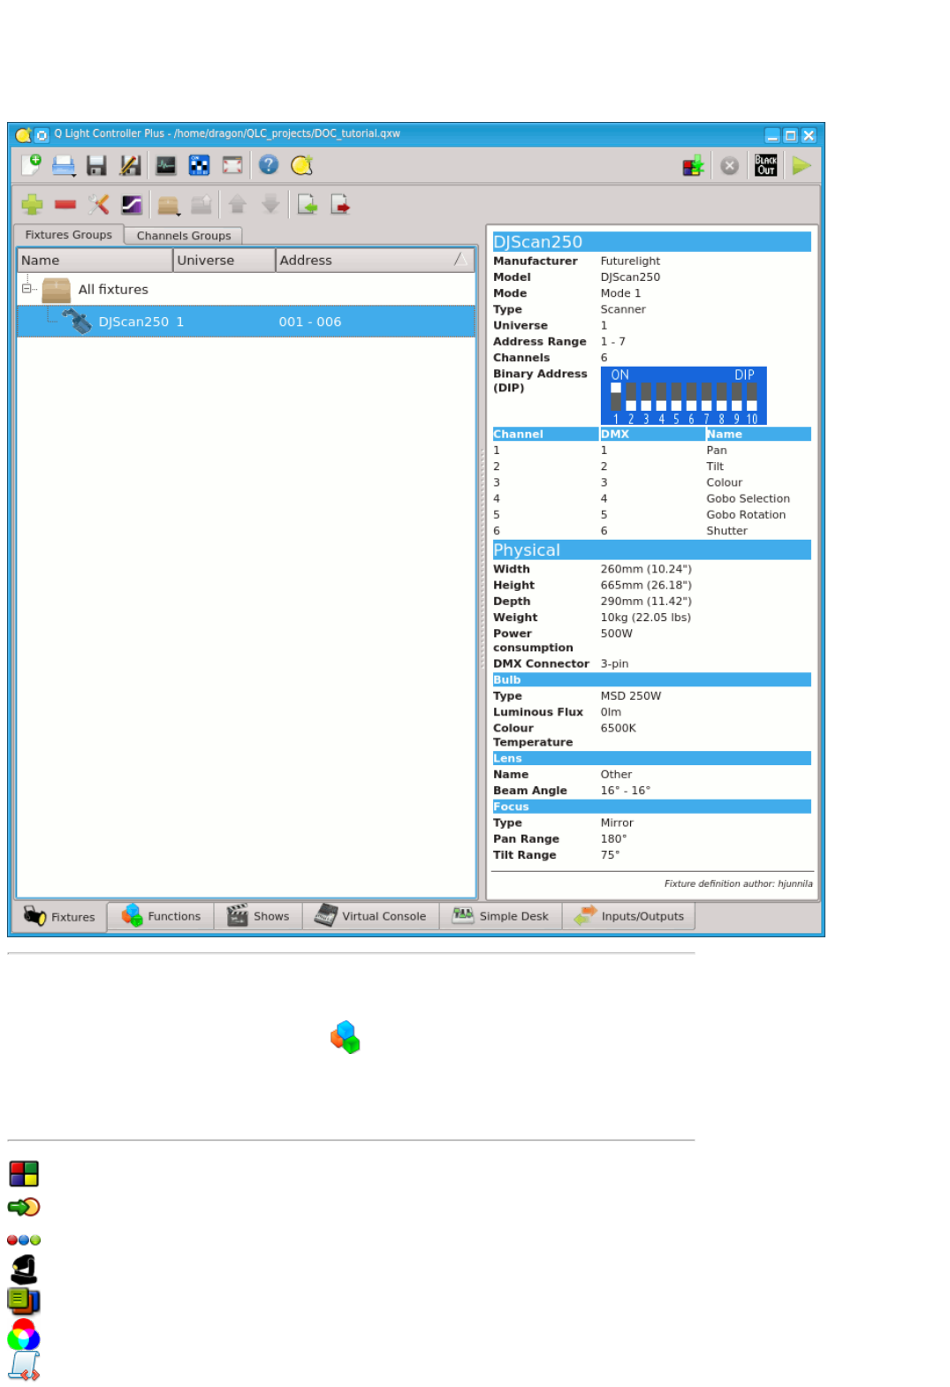Click the DIP switch binary address graphic
The width and height of the screenshot is (950, 1387).
click(x=683, y=396)
